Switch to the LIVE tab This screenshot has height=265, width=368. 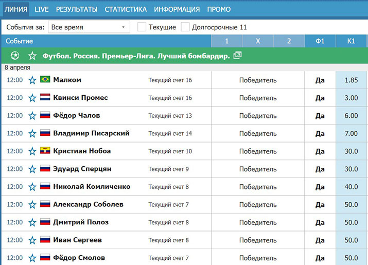pos(42,9)
